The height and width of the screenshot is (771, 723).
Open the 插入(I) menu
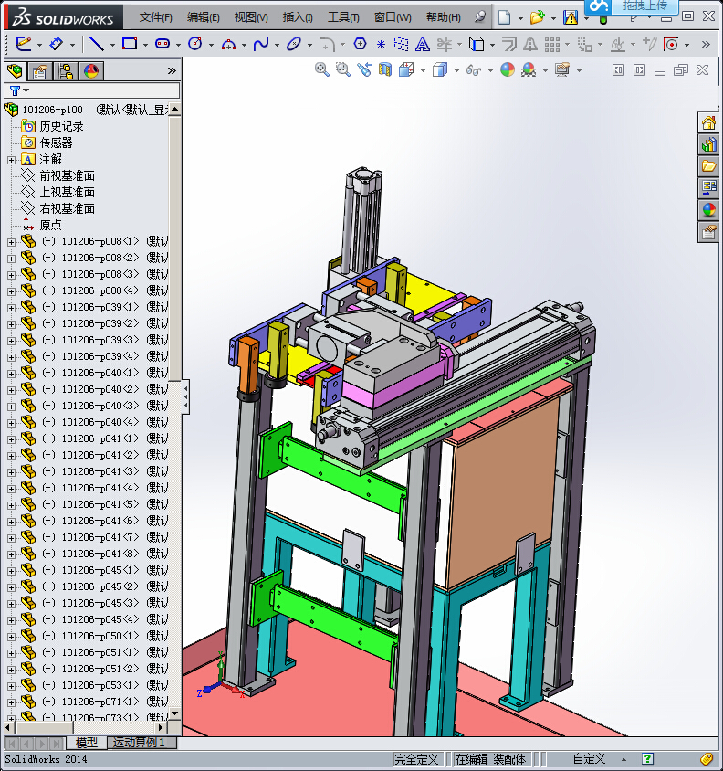(x=298, y=17)
